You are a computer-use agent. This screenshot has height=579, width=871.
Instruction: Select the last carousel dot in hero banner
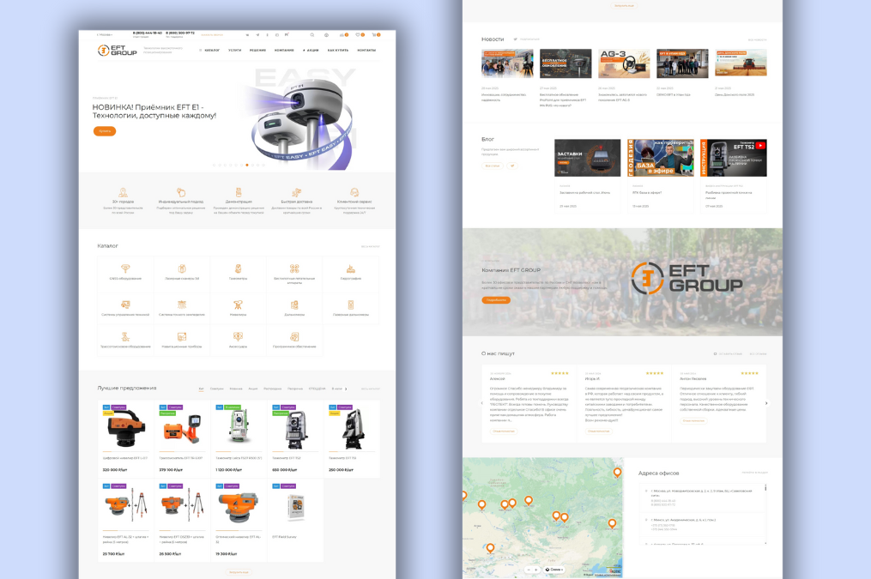click(x=263, y=165)
